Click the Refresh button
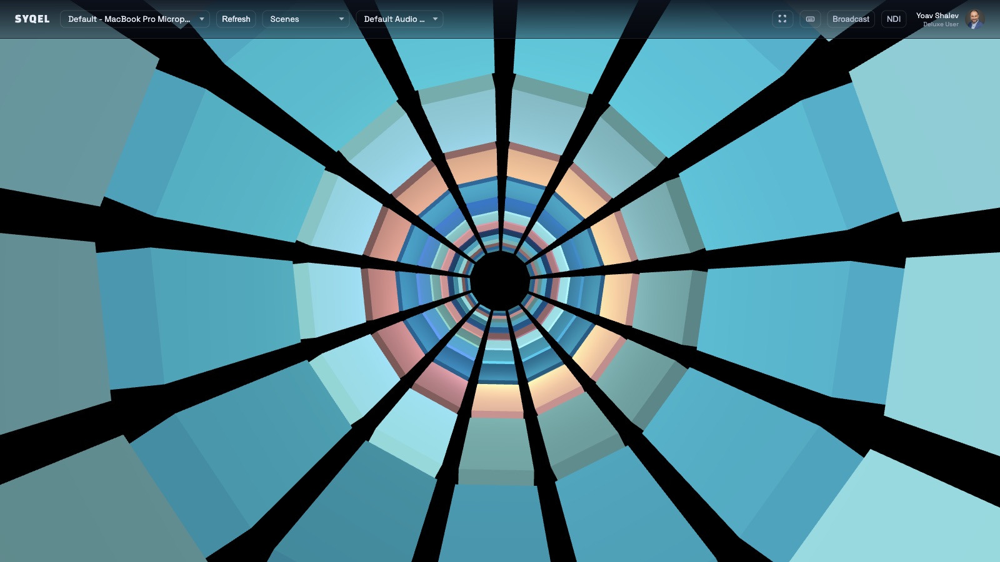Viewport: 1000px width, 562px height. [236, 19]
